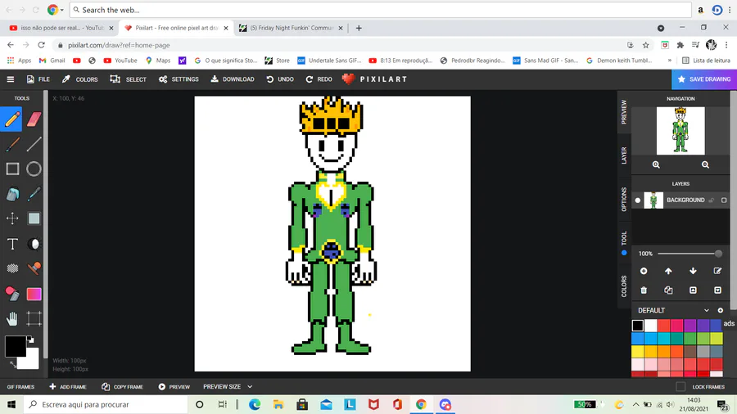Open the Preview Size dropdown
The width and height of the screenshot is (737, 414).
[x=228, y=387]
